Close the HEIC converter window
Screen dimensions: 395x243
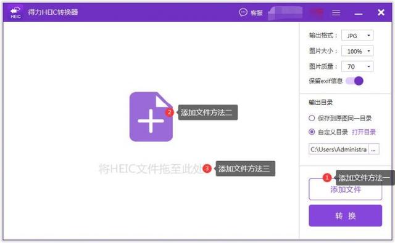[x=381, y=12]
